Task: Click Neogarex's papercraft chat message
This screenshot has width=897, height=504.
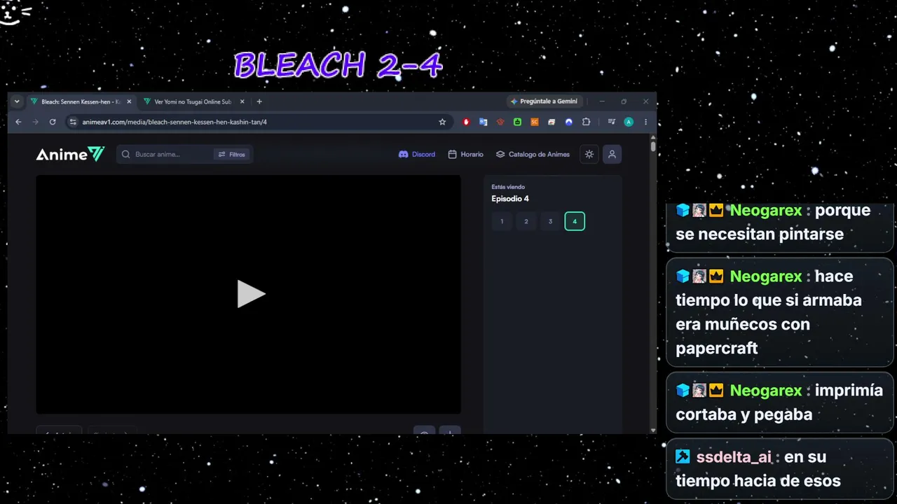Action: 779,312
